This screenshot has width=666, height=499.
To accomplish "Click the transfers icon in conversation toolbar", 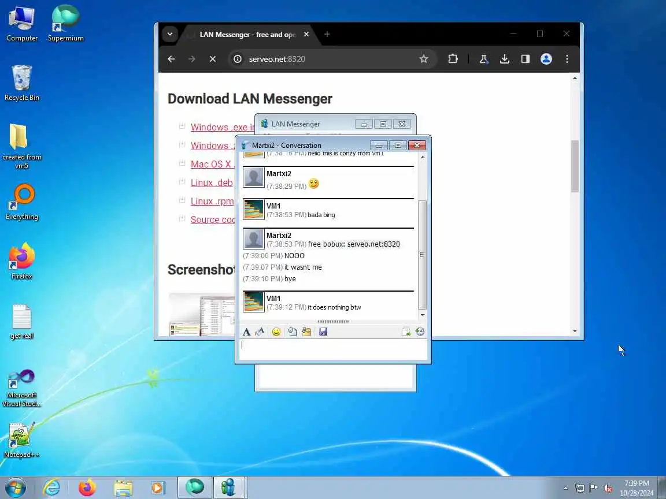I will pyautogui.click(x=406, y=332).
